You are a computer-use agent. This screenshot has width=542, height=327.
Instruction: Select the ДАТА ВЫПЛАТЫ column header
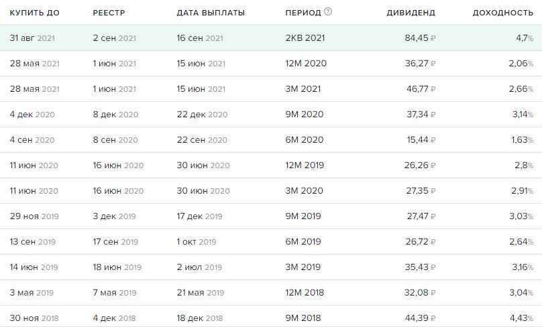(211, 13)
